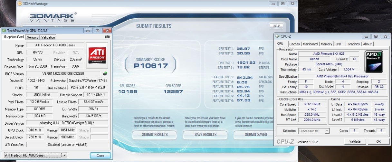Click the CrossFire Disabled status field

pyautogui.click(x=67, y=144)
